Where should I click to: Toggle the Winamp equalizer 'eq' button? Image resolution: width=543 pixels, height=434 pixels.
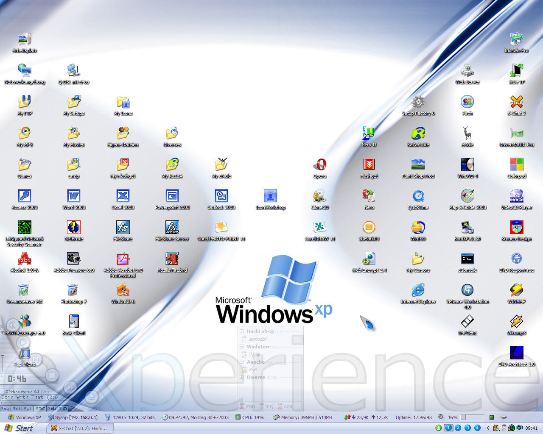coord(5,409)
